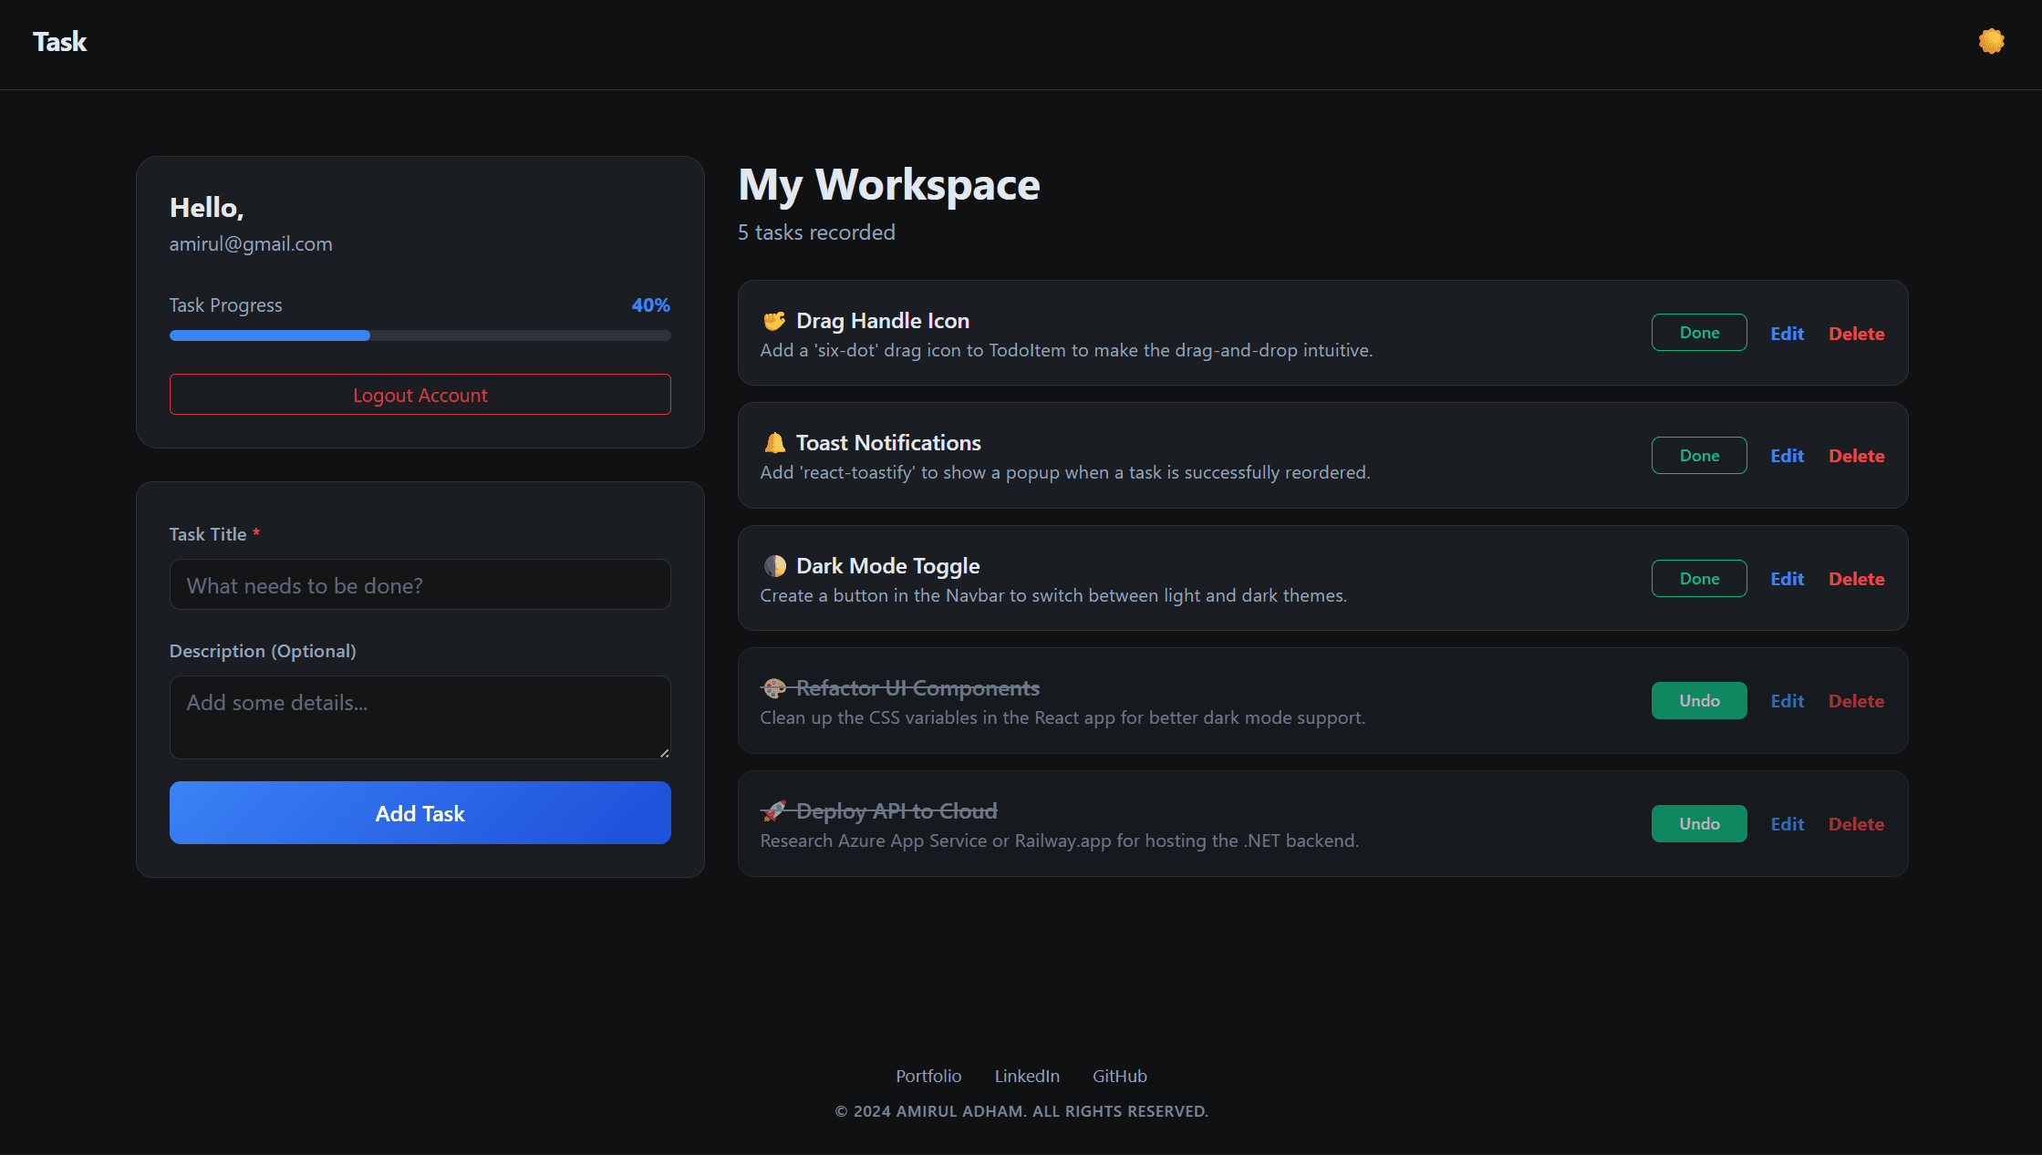Mark Drag Handle Icon as Done
Screen dimensions: 2042x1155
pyautogui.click(x=1698, y=332)
